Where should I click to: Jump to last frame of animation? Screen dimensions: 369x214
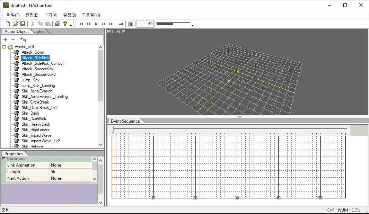click(x=111, y=24)
